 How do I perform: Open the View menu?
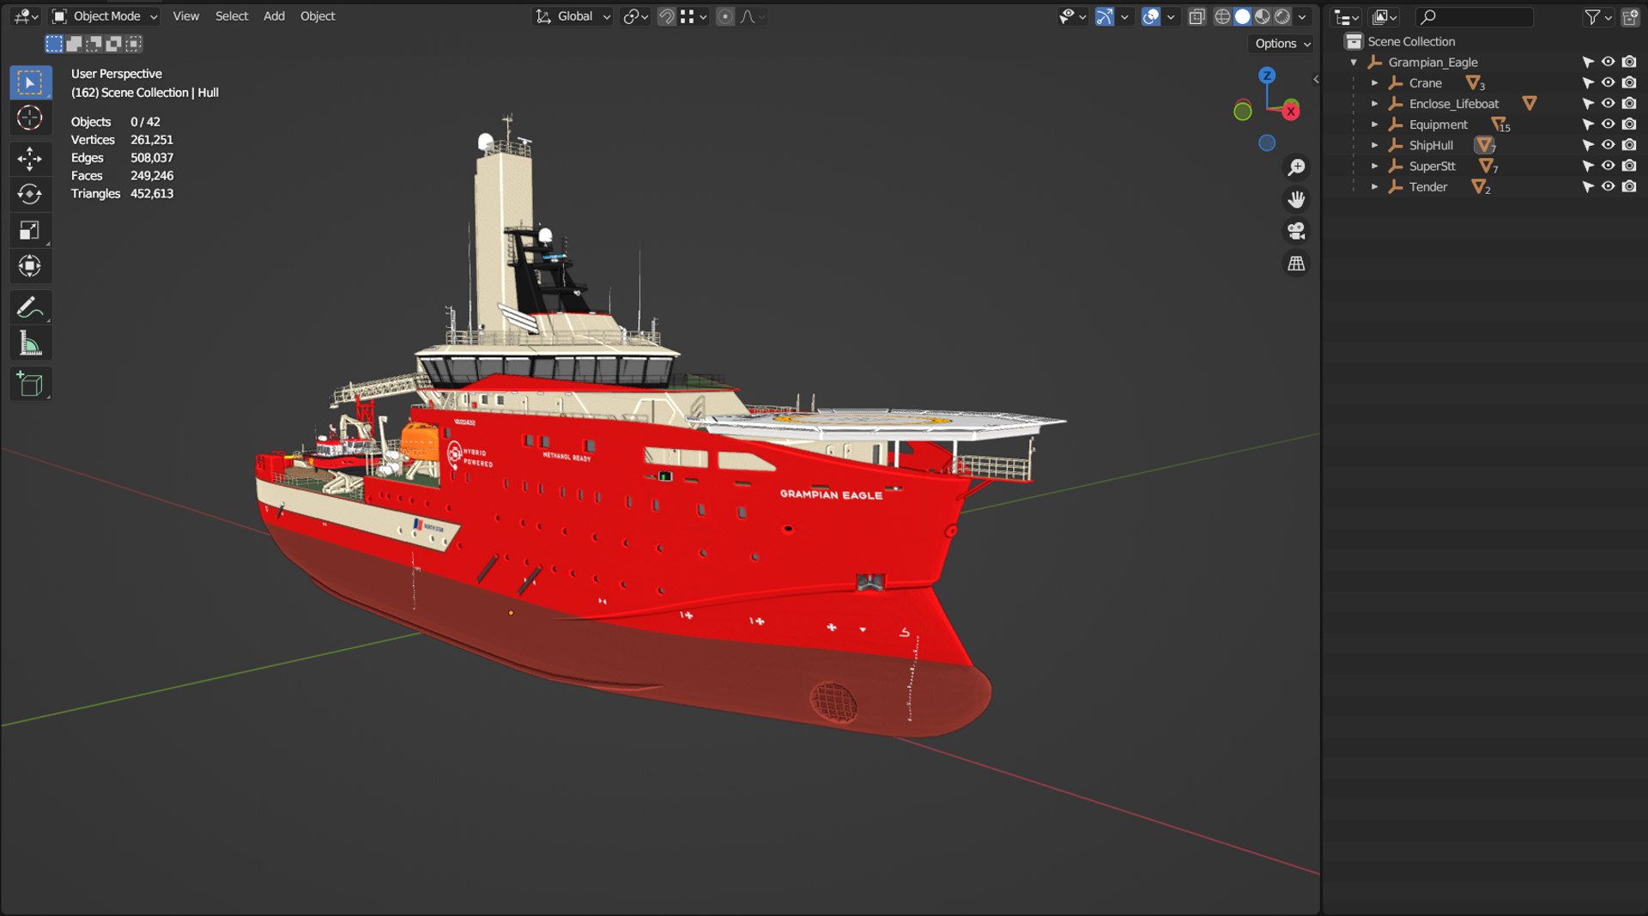(x=185, y=16)
